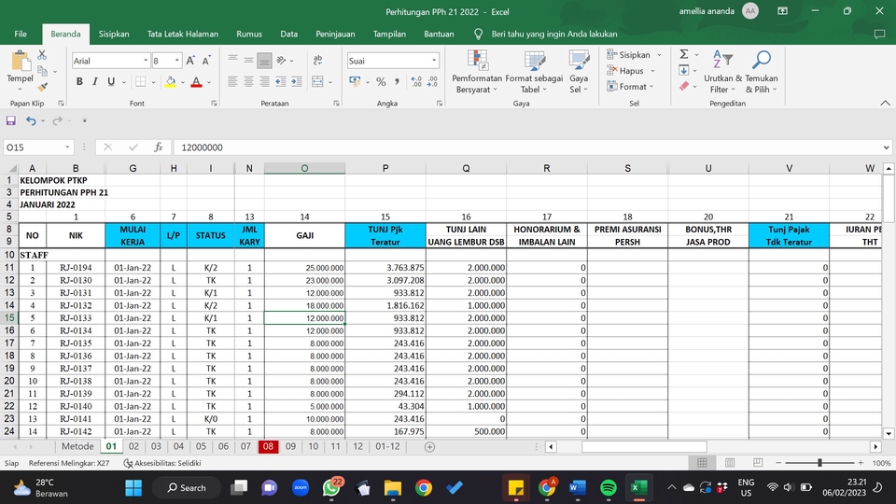Open the File tab
Viewport: 896px width, 504px height.
click(x=21, y=34)
